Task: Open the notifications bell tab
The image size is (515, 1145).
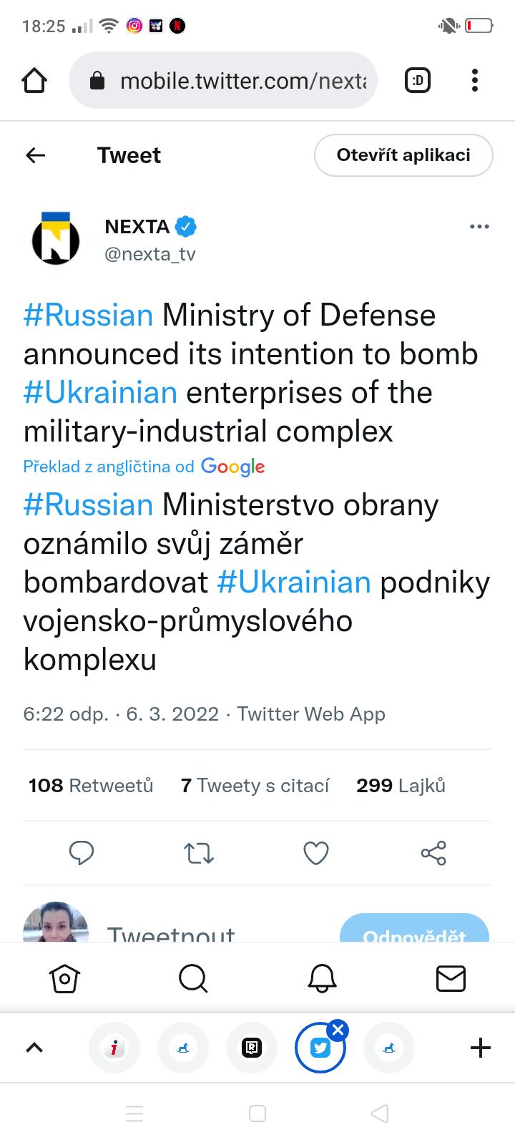Action: click(322, 978)
